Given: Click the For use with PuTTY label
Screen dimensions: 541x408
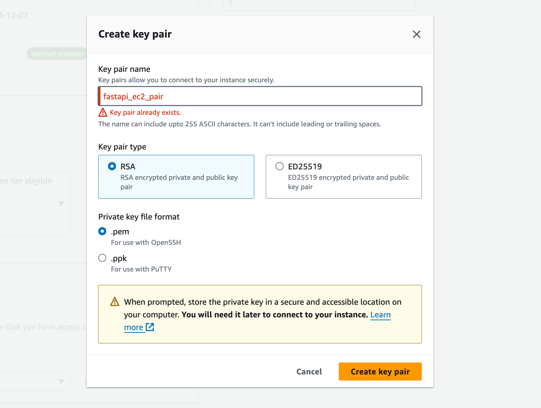Looking at the screenshot, I should click(141, 269).
